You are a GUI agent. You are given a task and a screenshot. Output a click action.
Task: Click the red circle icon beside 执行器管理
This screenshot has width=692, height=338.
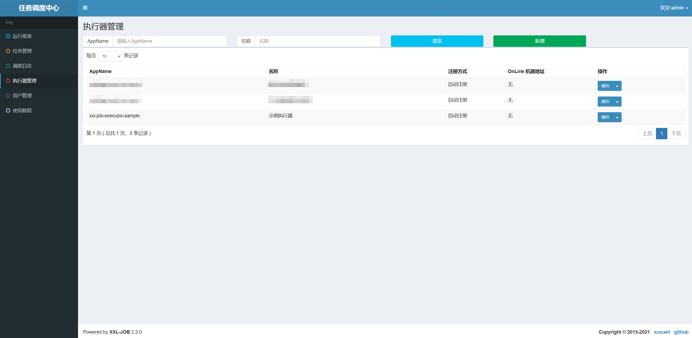pyautogui.click(x=8, y=81)
